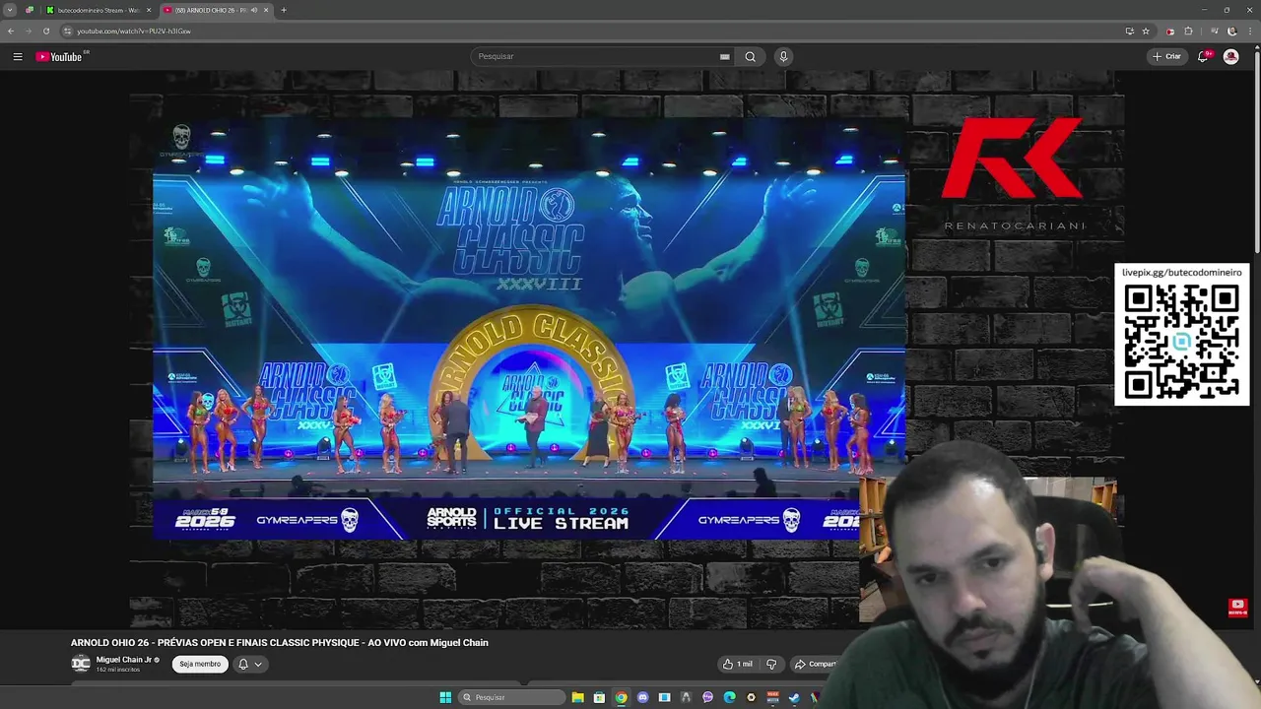Click the Compartilhar share button
The image size is (1261, 709).
tap(816, 664)
